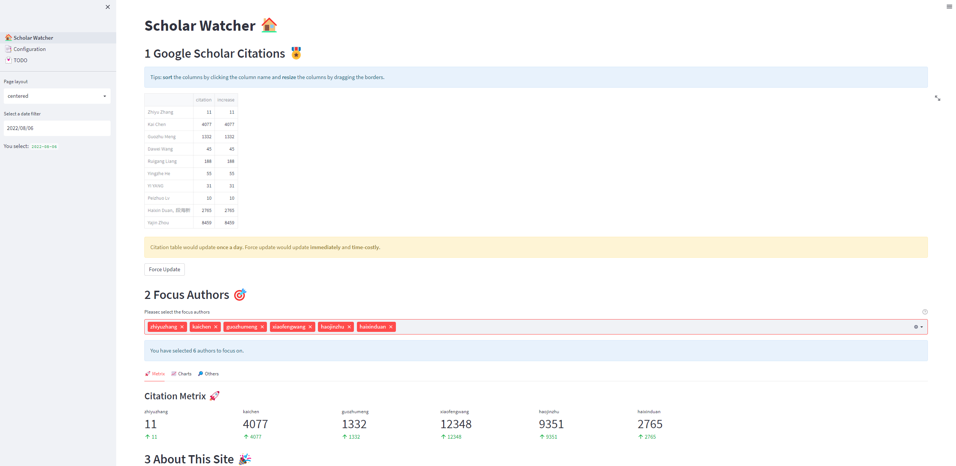
Task: Clear all selected focus authors
Action: coord(916,327)
